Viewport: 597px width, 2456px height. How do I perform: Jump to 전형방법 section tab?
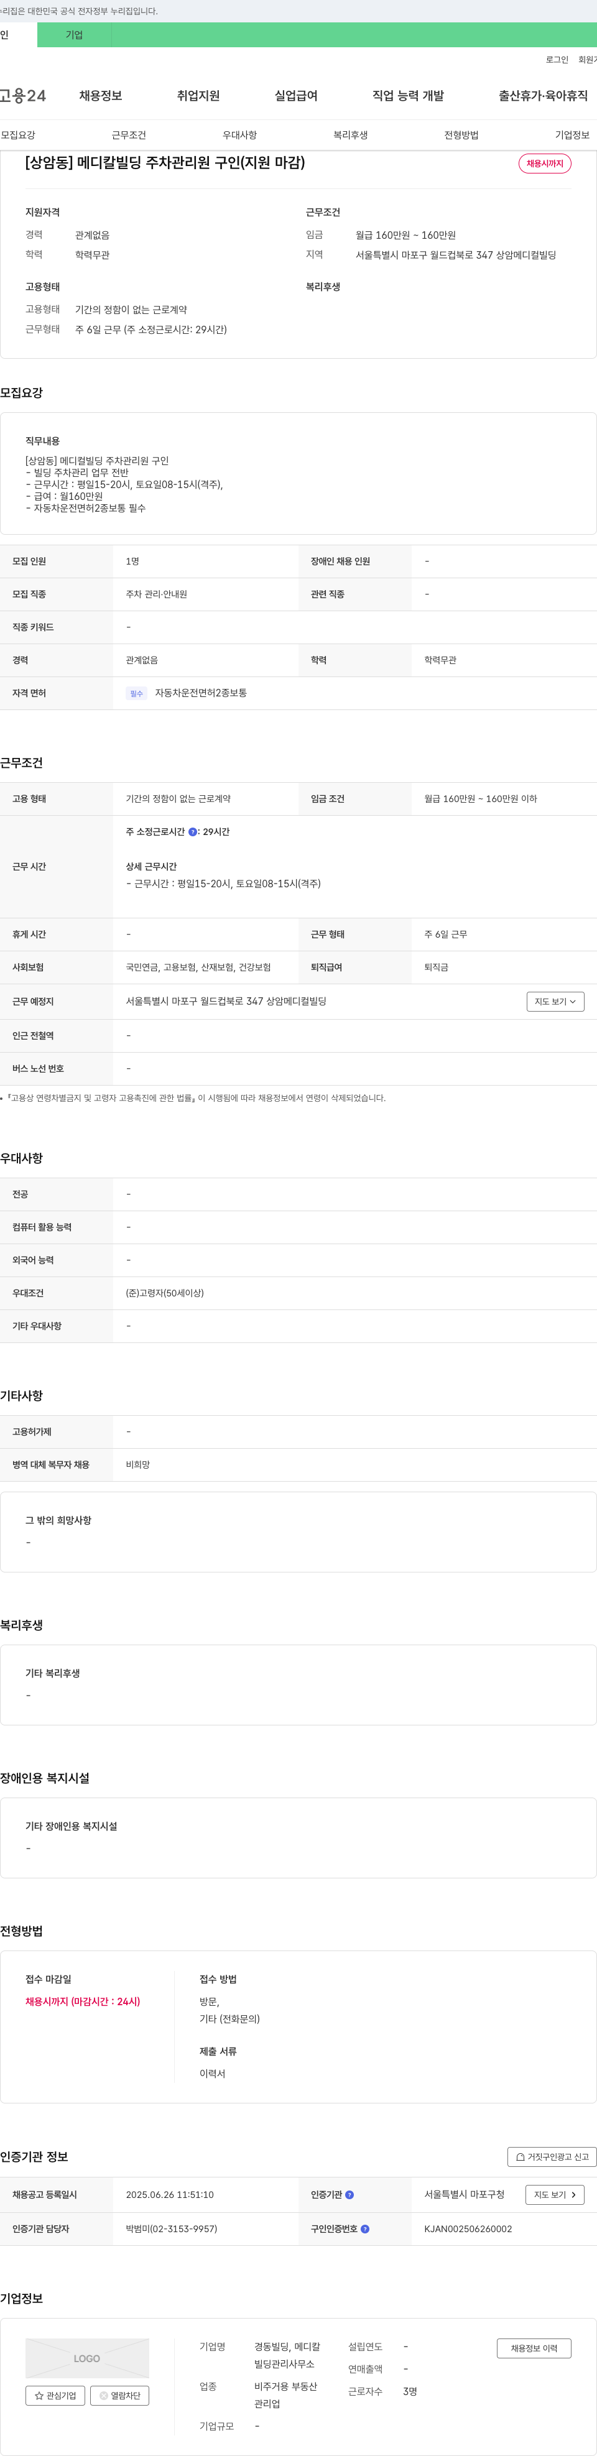pos(461,134)
